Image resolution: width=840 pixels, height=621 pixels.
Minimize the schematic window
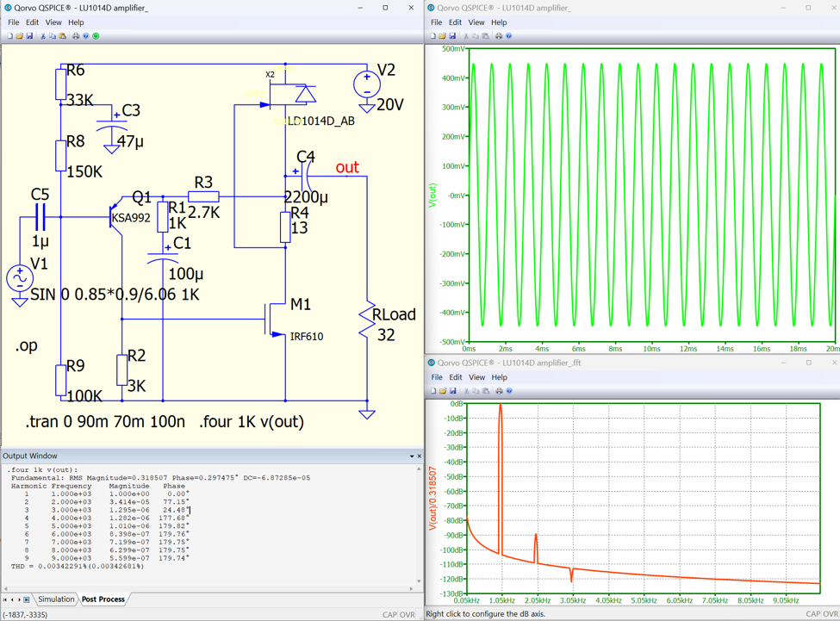pyautogui.click(x=360, y=8)
